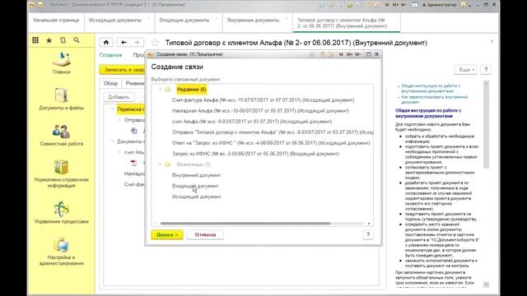Image resolution: width=527 pixels, height=296 pixels.
Task: Open the Еще dropdown menu
Action: (465, 69)
